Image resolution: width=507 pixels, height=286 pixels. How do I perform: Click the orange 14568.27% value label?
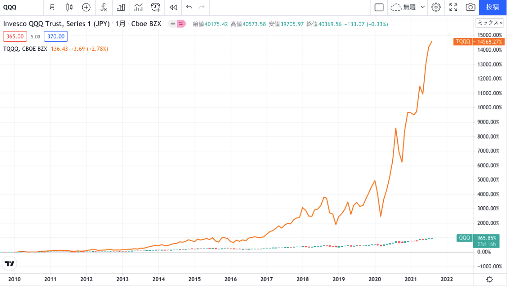pos(490,42)
